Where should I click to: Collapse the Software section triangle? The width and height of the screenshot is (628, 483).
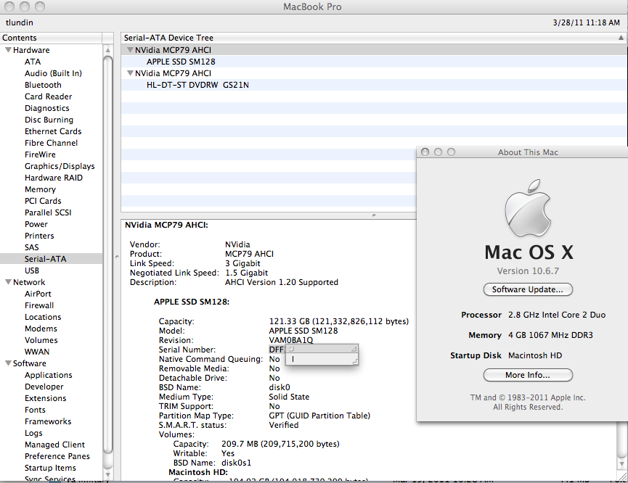pyautogui.click(x=7, y=363)
